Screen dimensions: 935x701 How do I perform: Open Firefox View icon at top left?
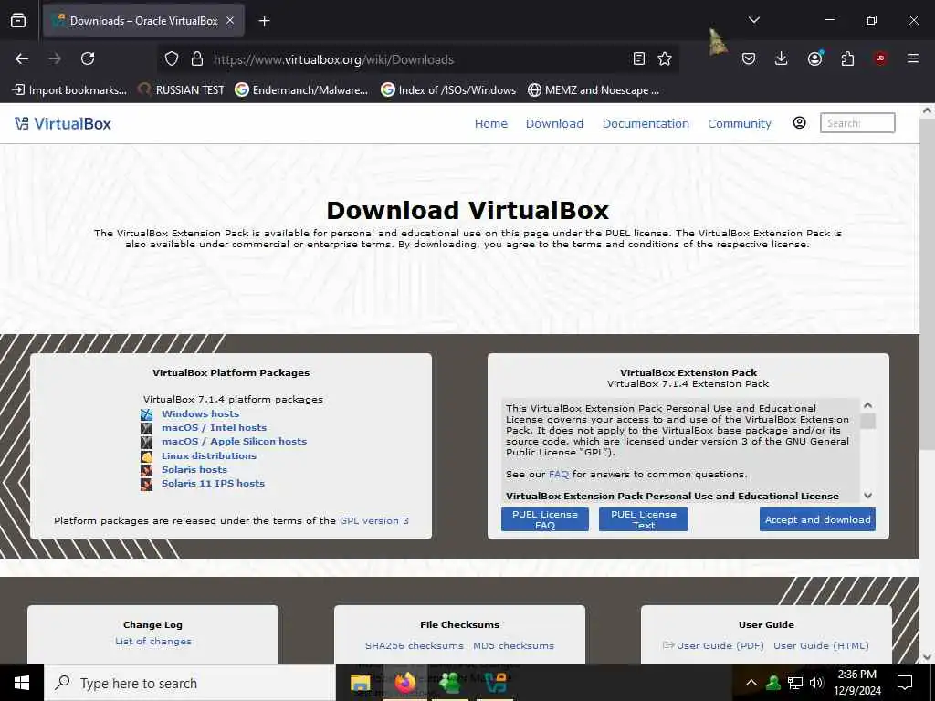[x=18, y=21]
